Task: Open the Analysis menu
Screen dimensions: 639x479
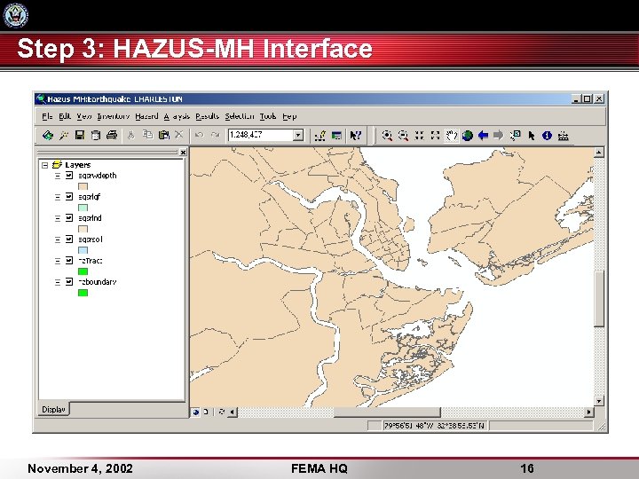Action: [x=177, y=116]
